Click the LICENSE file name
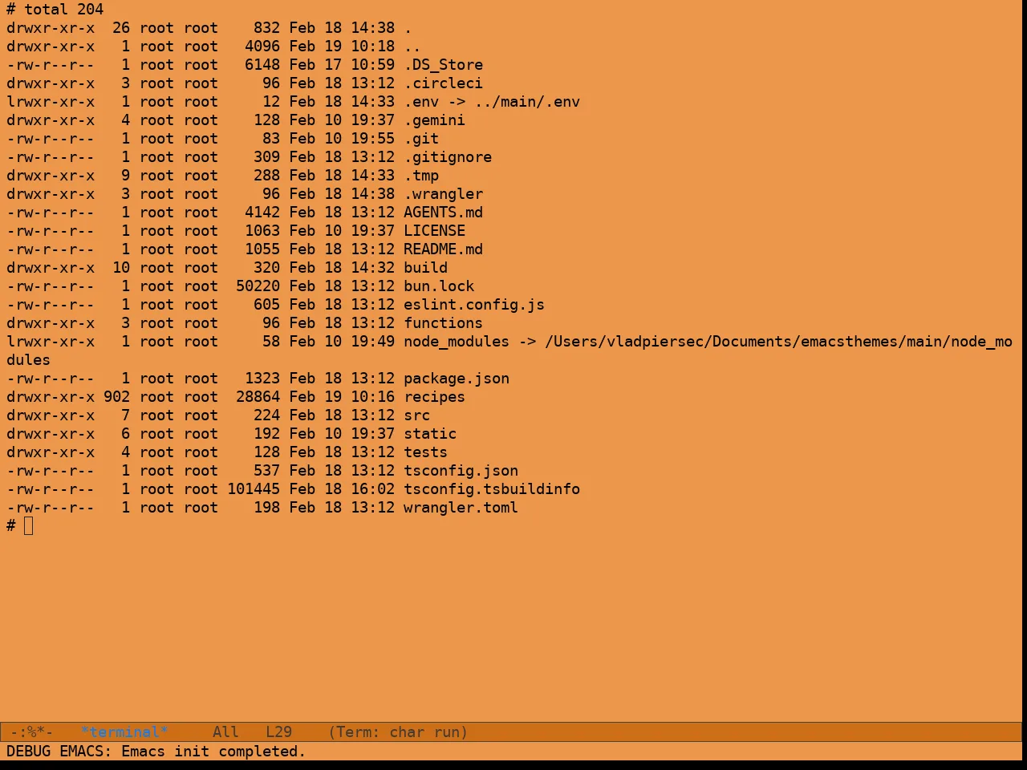1027x770 pixels. pyautogui.click(x=435, y=231)
